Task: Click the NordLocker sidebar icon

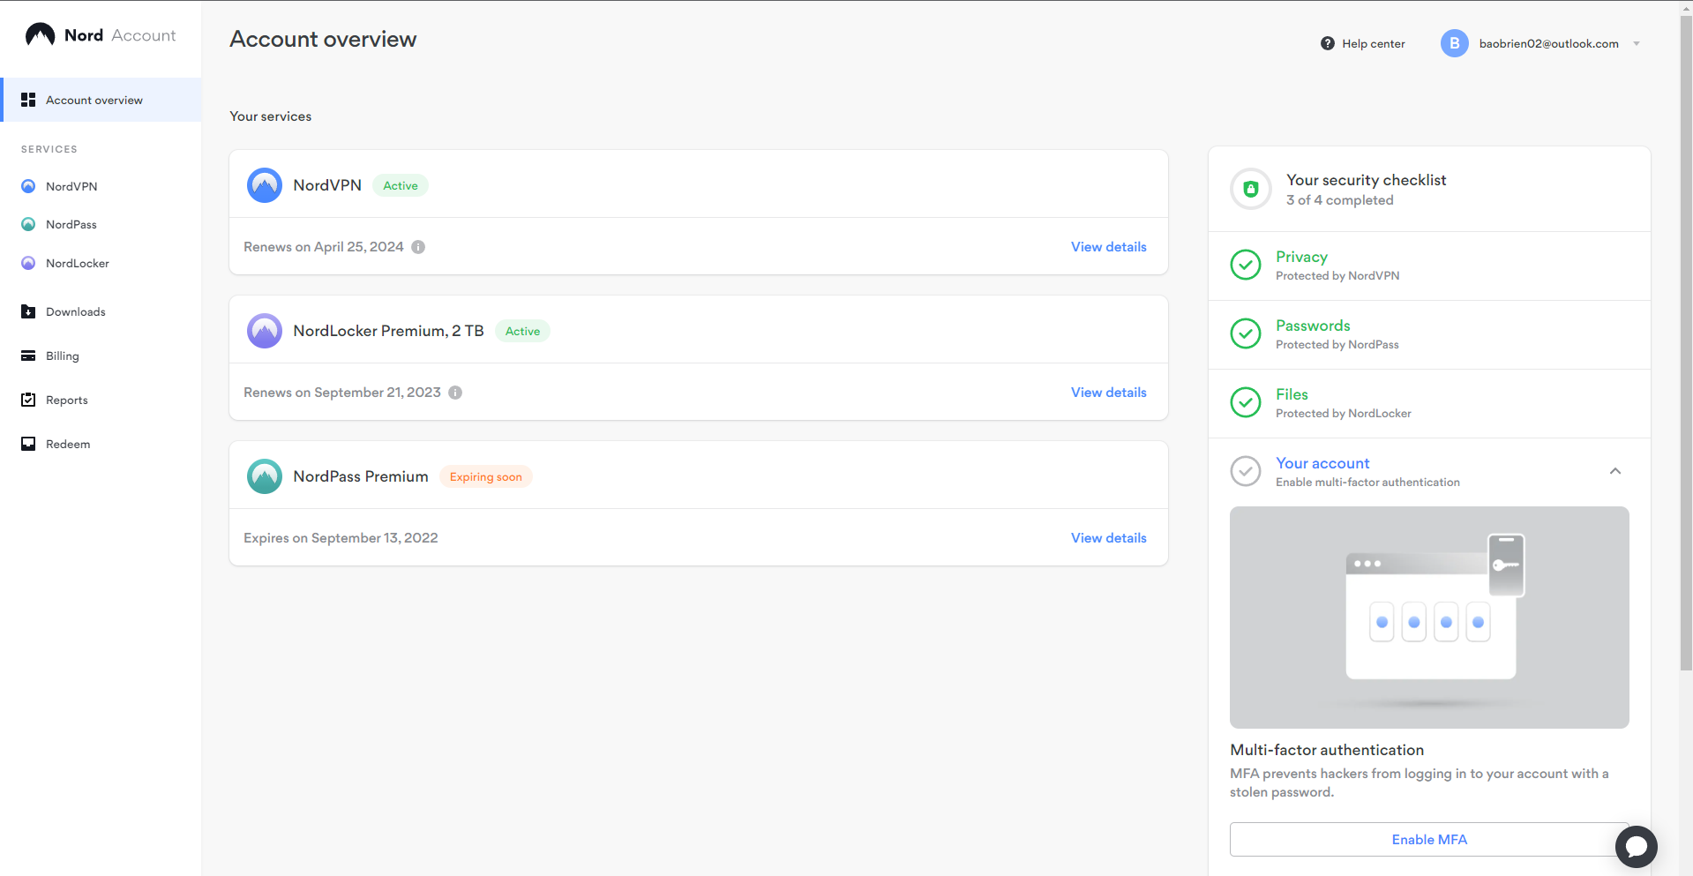Action: click(28, 263)
